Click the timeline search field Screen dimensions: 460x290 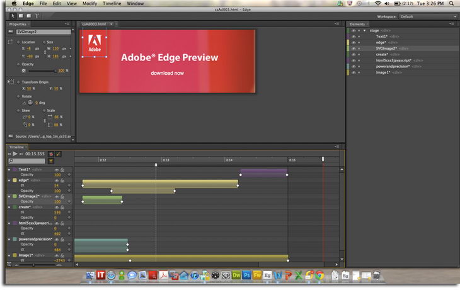click(26, 161)
